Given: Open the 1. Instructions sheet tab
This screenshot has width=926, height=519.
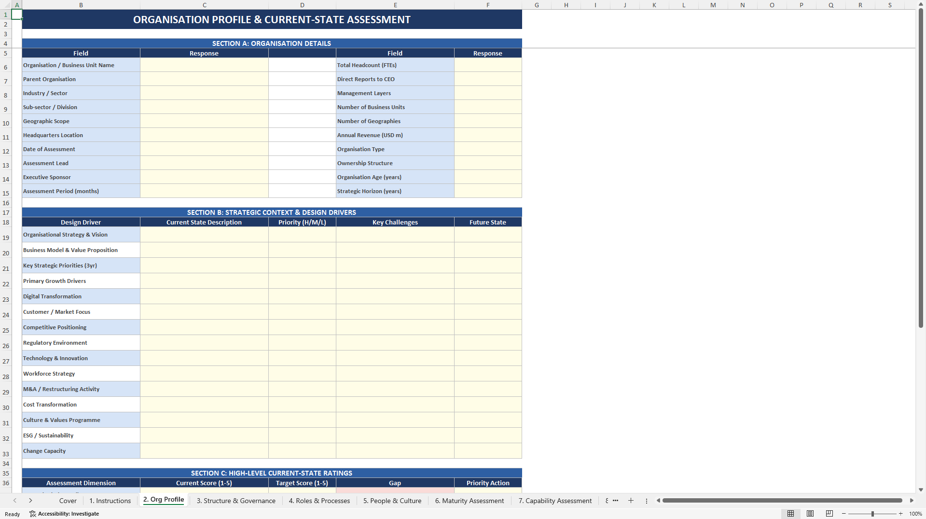Looking at the screenshot, I should [x=110, y=501].
